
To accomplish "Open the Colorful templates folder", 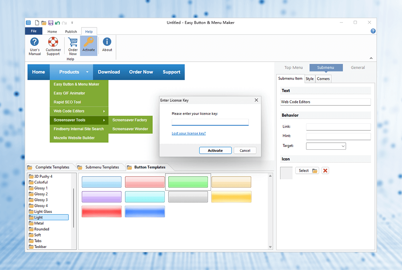I will tap(38, 182).
